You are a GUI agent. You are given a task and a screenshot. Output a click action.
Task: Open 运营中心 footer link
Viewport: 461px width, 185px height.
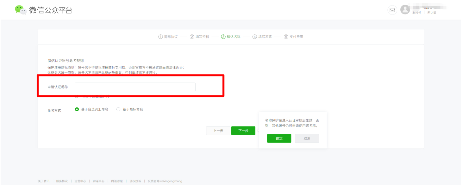pos(80,181)
